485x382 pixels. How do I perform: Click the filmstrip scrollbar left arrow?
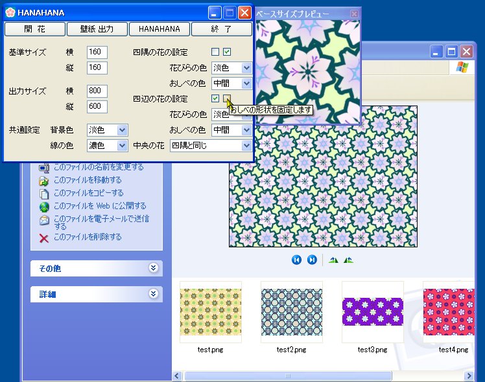[177, 376]
